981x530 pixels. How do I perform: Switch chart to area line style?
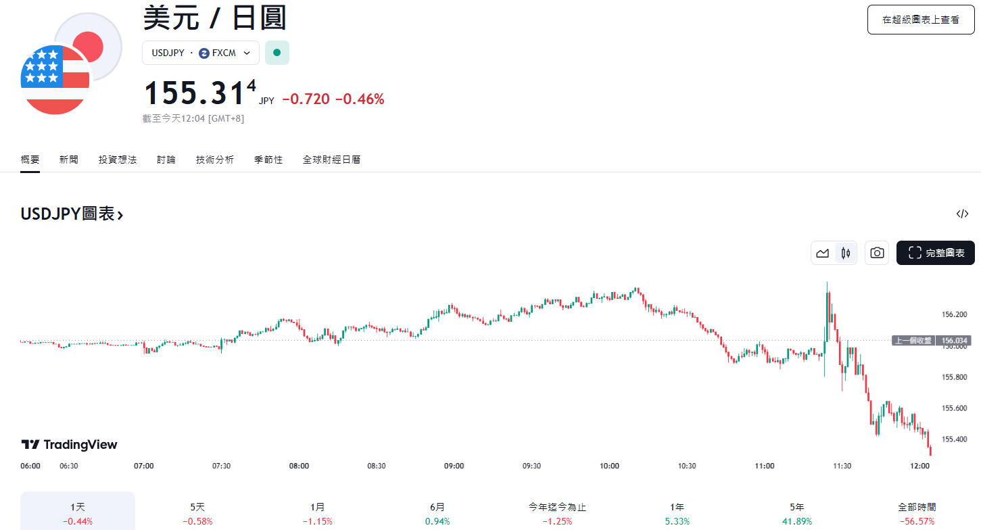823,254
